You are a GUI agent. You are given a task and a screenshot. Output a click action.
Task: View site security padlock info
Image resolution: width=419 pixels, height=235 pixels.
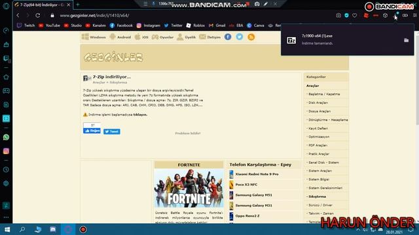point(52,16)
